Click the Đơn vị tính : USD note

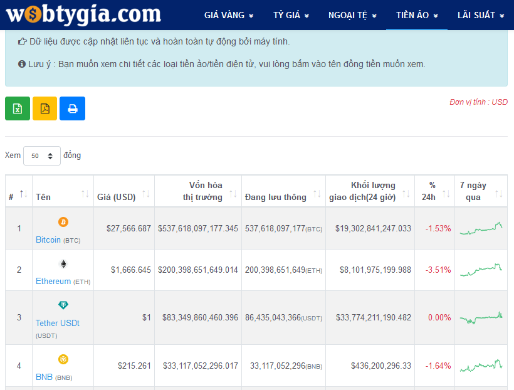pyautogui.click(x=479, y=102)
